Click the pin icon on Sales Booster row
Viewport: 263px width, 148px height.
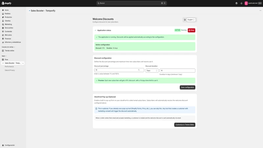[23, 63]
